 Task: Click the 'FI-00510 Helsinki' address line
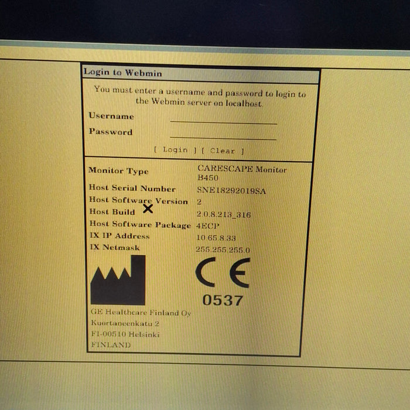point(125,334)
